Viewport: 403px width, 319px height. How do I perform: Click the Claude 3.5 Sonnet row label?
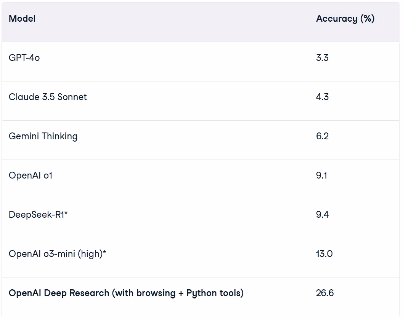click(48, 97)
